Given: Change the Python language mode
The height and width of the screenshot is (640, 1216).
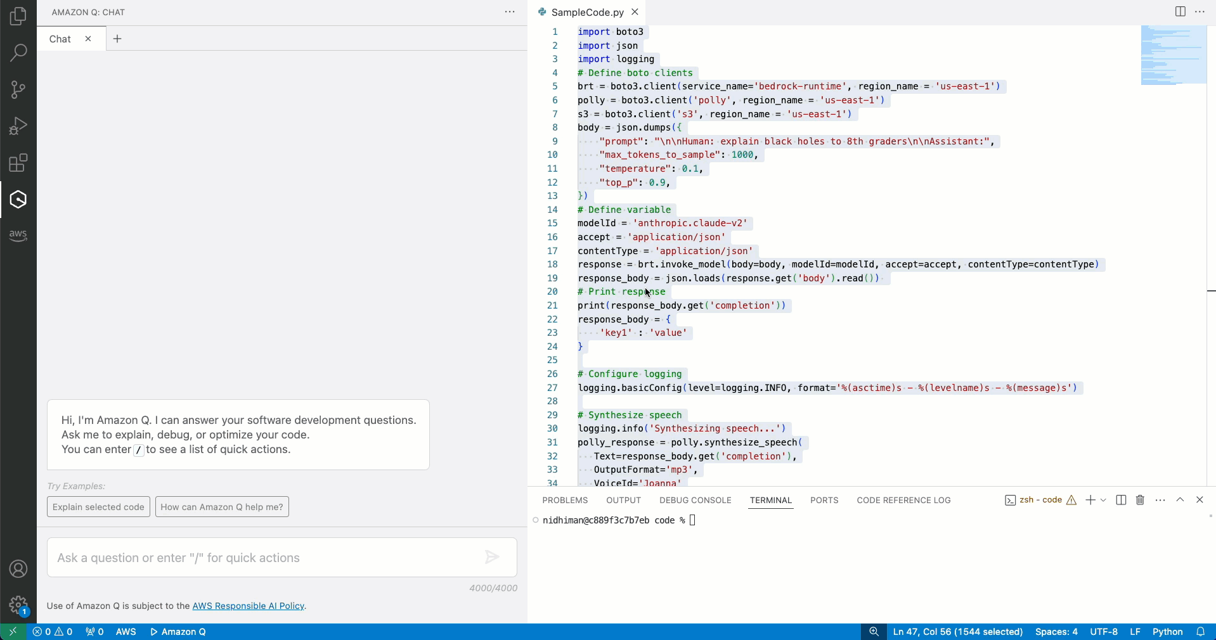Looking at the screenshot, I should tap(1168, 631).
